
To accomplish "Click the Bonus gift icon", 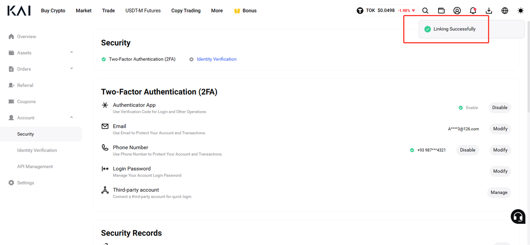I will pyautogui.click(x=237, y=11).
